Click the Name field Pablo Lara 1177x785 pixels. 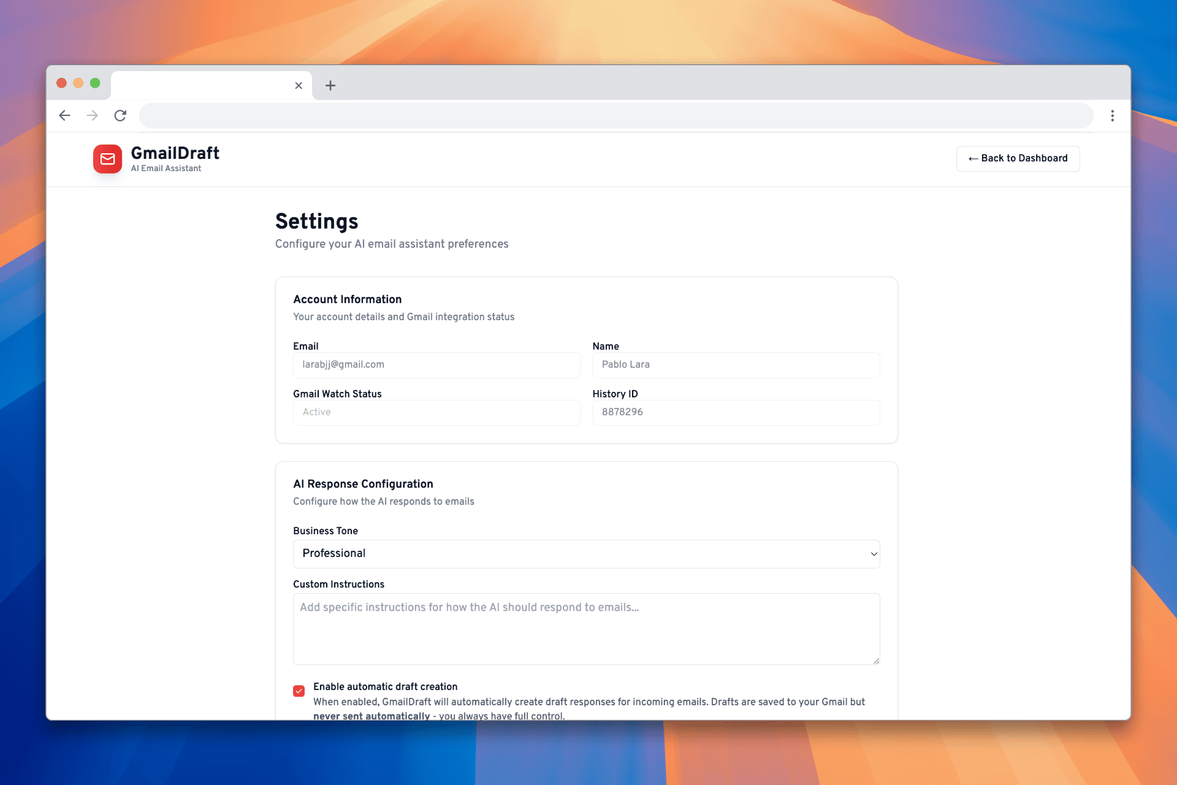point(736,365)
